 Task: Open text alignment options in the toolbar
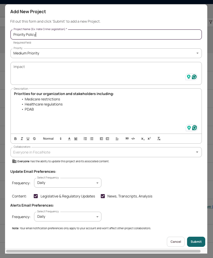coord(117,139)
